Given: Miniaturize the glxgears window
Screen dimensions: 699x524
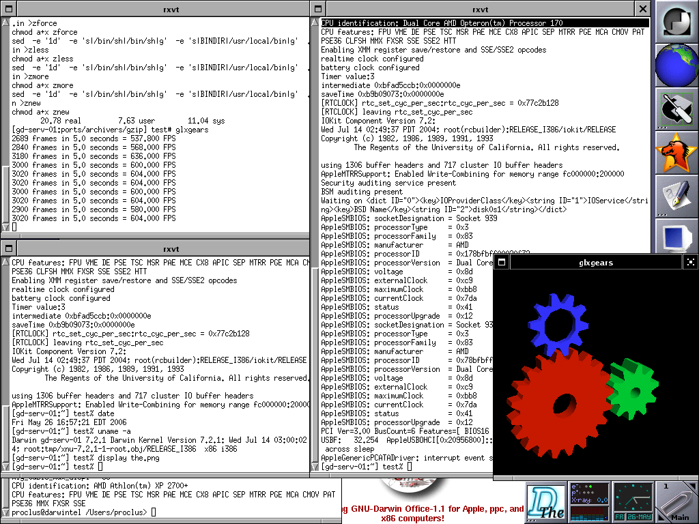Looking at the screenshot, I should point(502,263).
